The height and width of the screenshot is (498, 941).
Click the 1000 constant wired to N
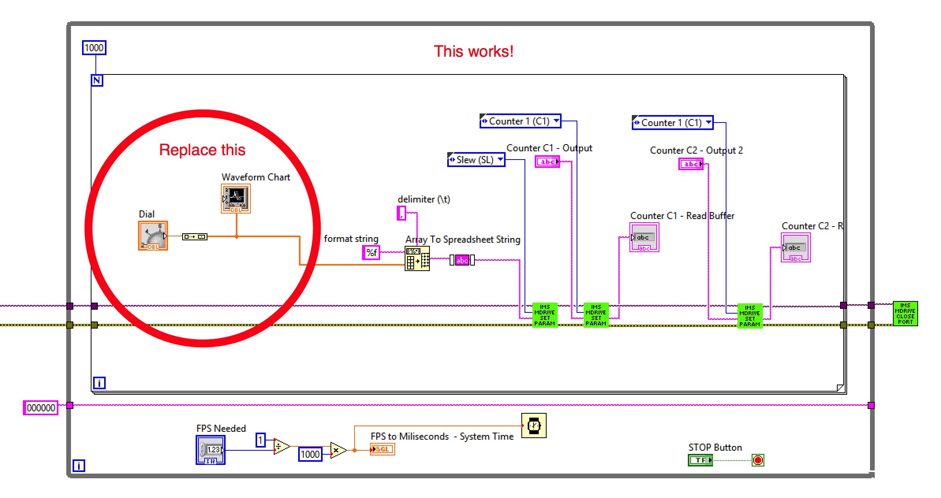click(x=94, y=48)
